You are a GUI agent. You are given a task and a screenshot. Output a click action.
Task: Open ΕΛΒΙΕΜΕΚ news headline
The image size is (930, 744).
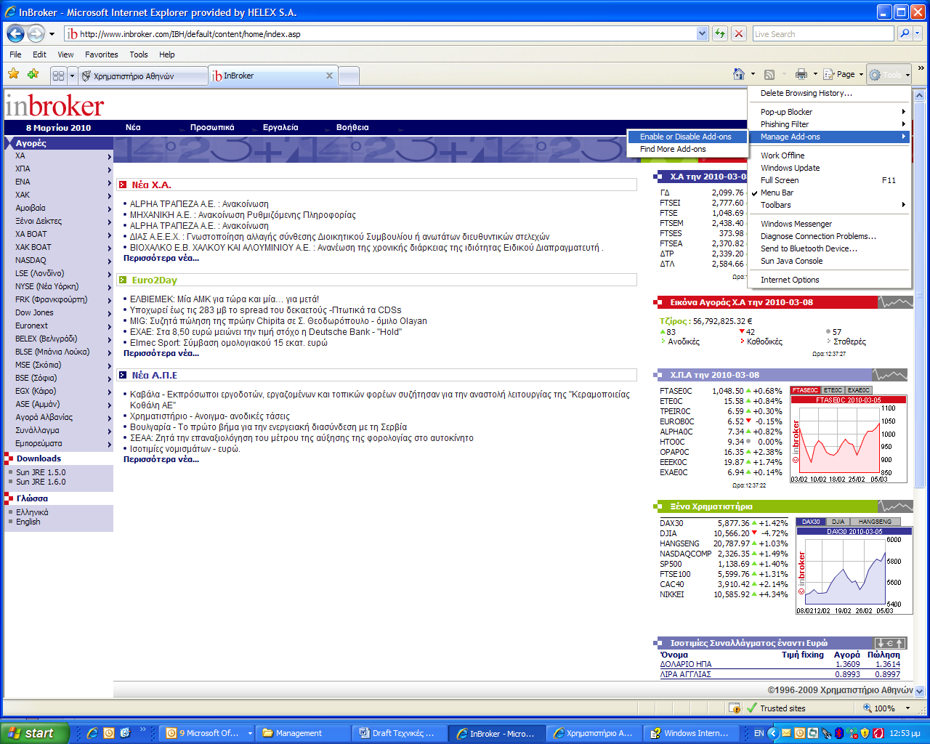click(225, 299)
